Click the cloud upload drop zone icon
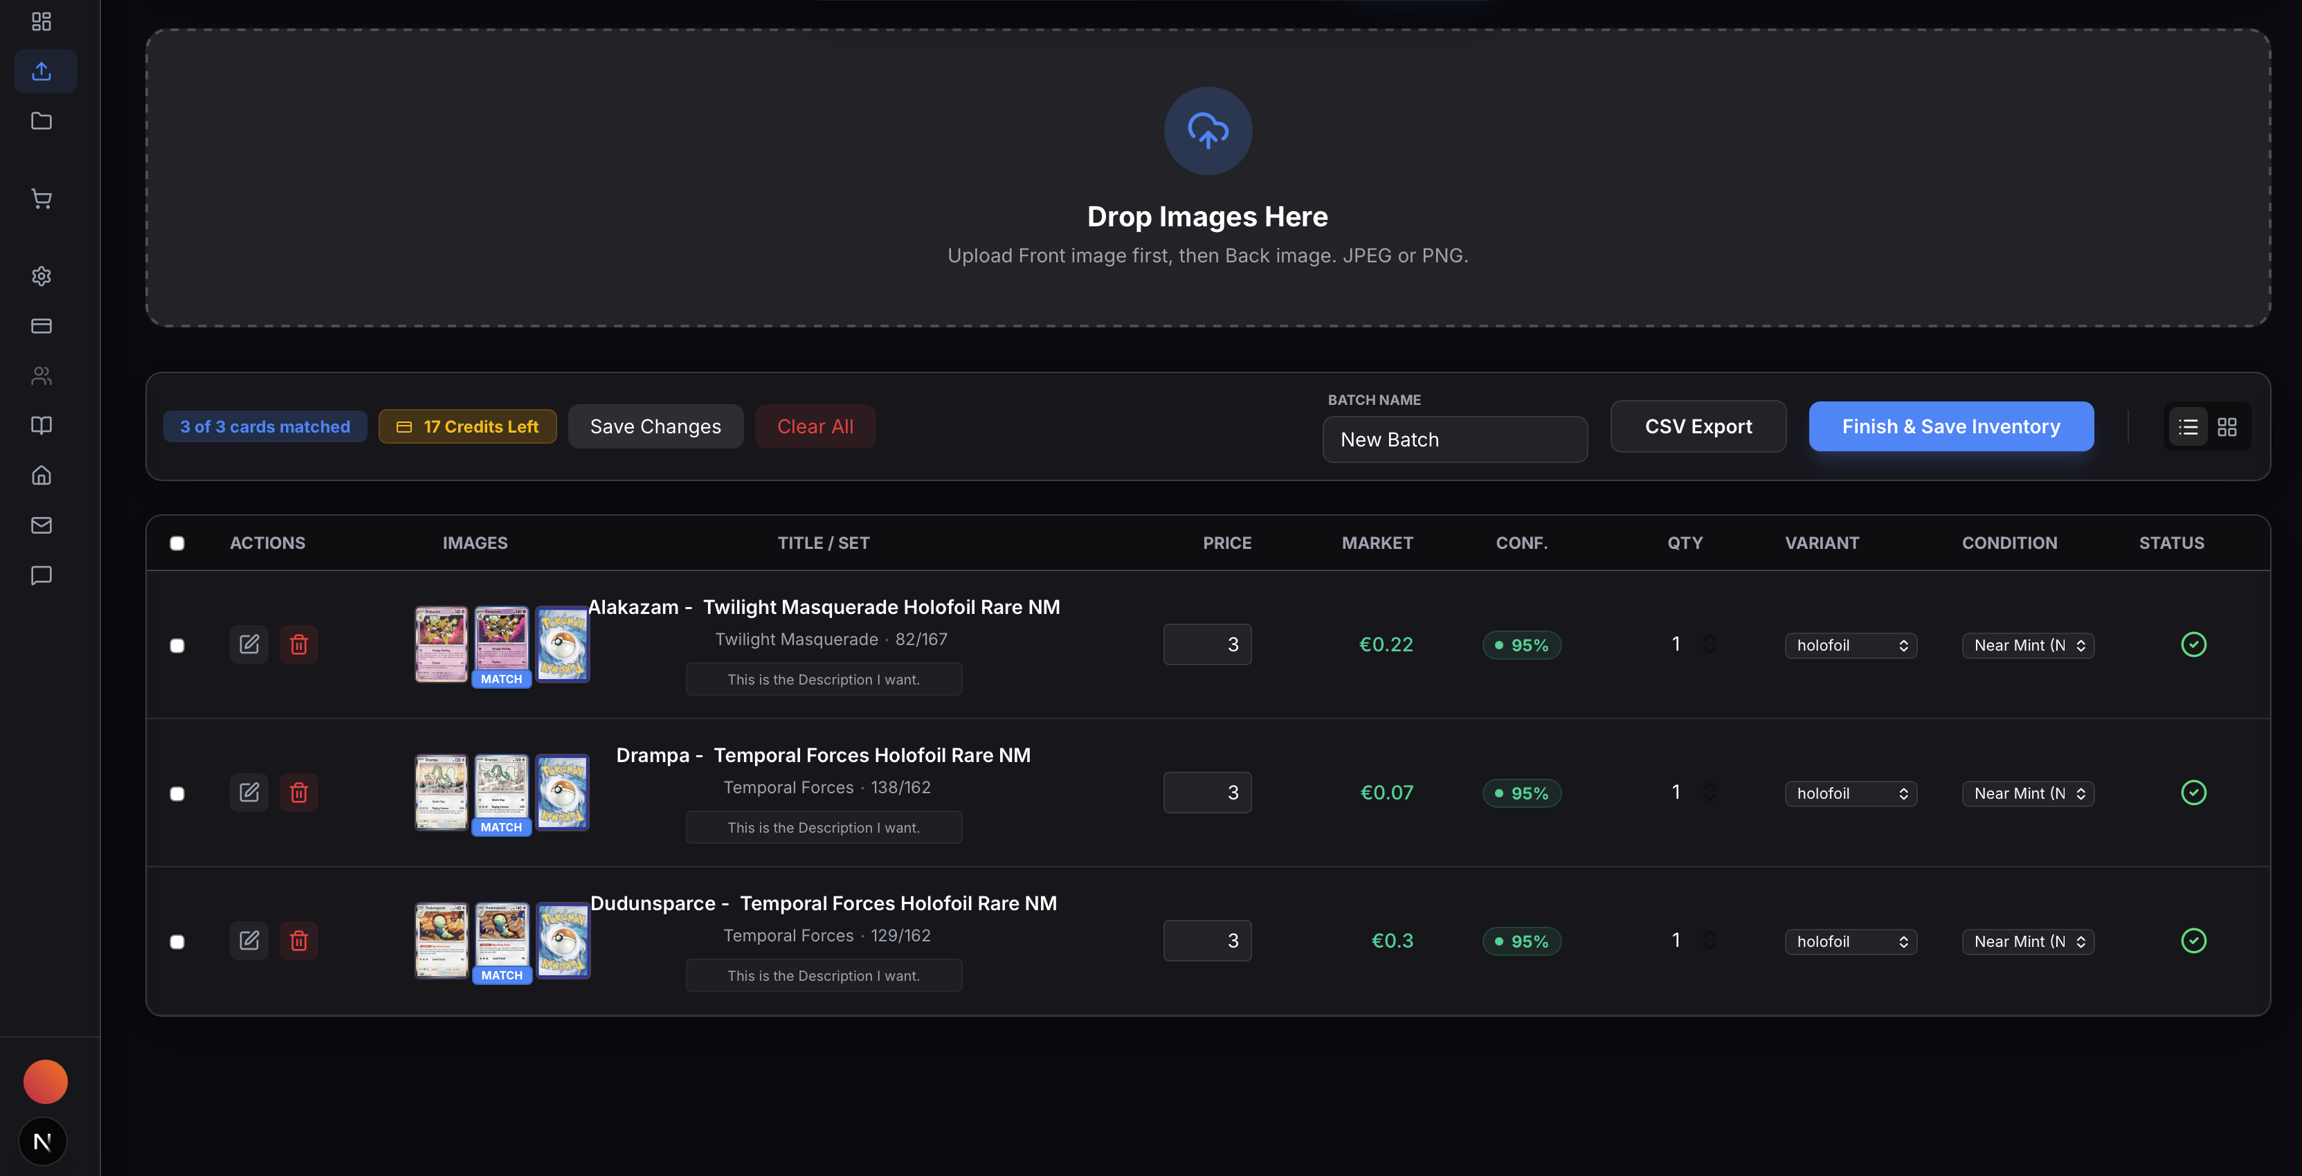 pos(1207,130)
